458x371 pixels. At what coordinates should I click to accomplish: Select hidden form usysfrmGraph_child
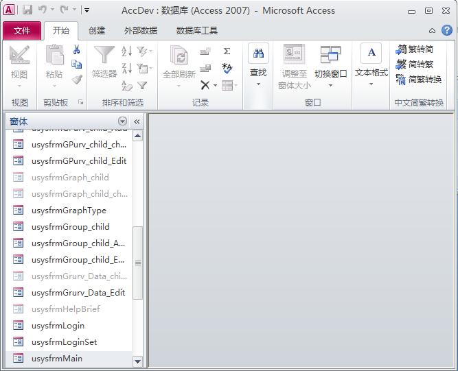pos(69,177)
